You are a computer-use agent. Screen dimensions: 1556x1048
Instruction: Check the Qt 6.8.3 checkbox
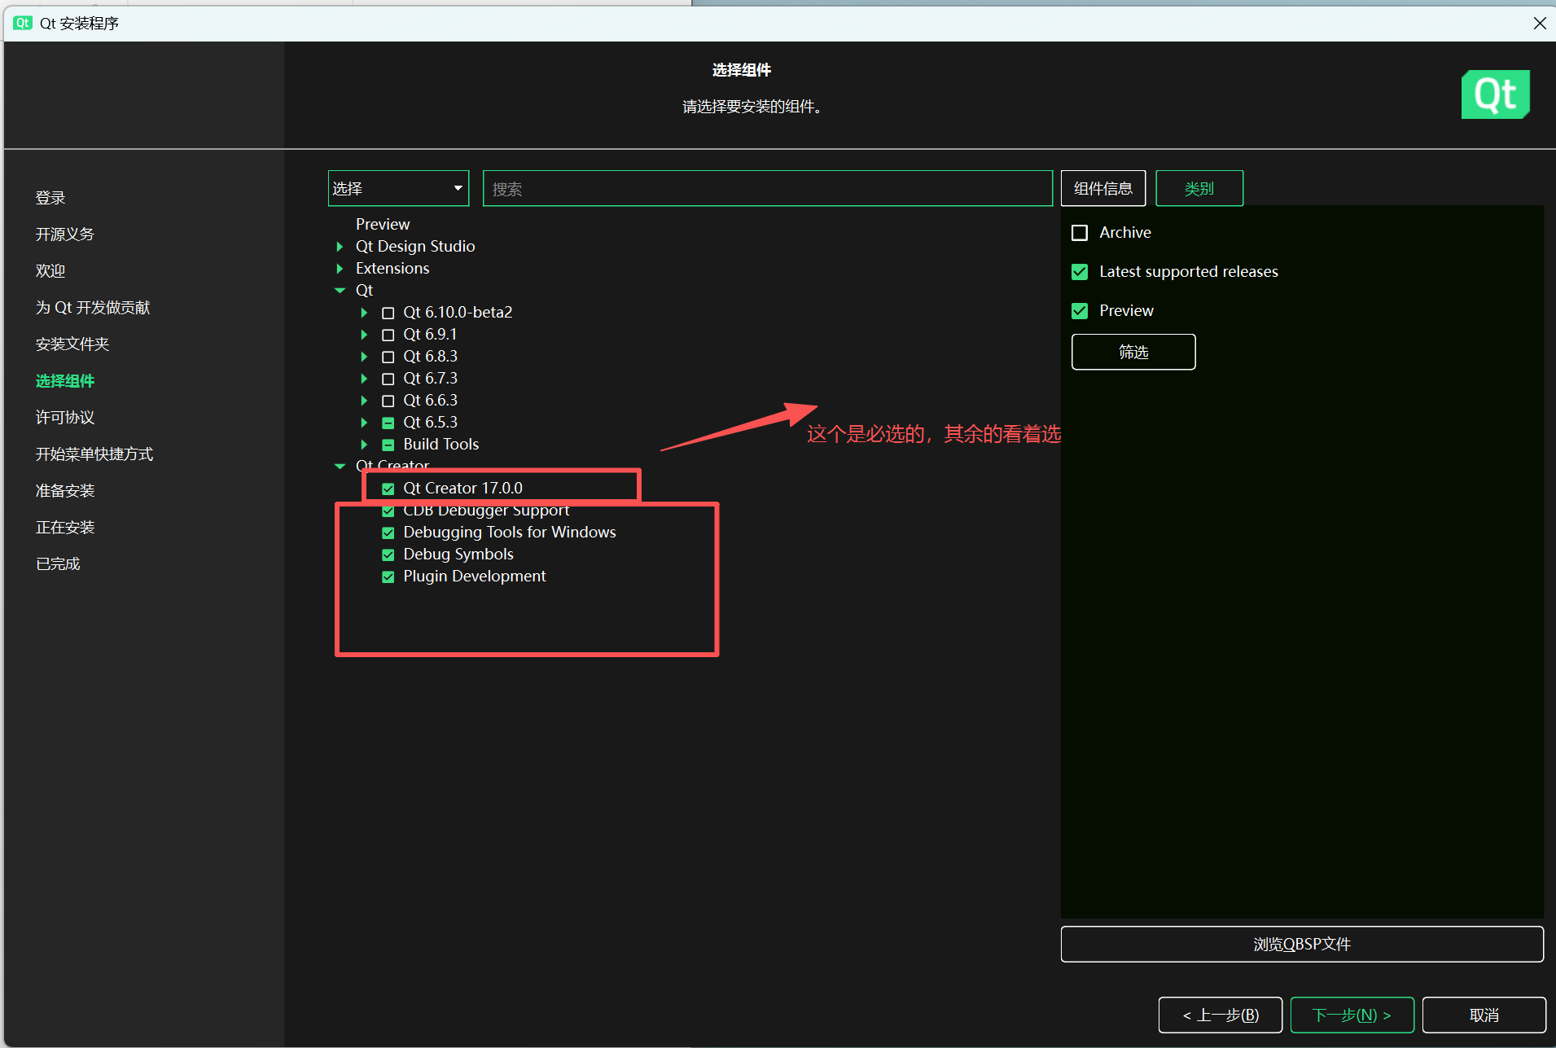click(x=388, y=357)
